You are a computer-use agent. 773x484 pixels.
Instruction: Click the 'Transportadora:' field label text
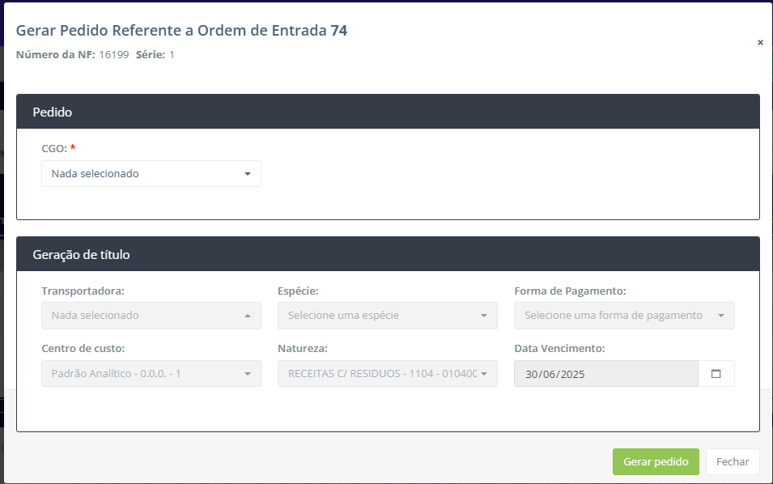pyautogui.click(x=83, y=291)
